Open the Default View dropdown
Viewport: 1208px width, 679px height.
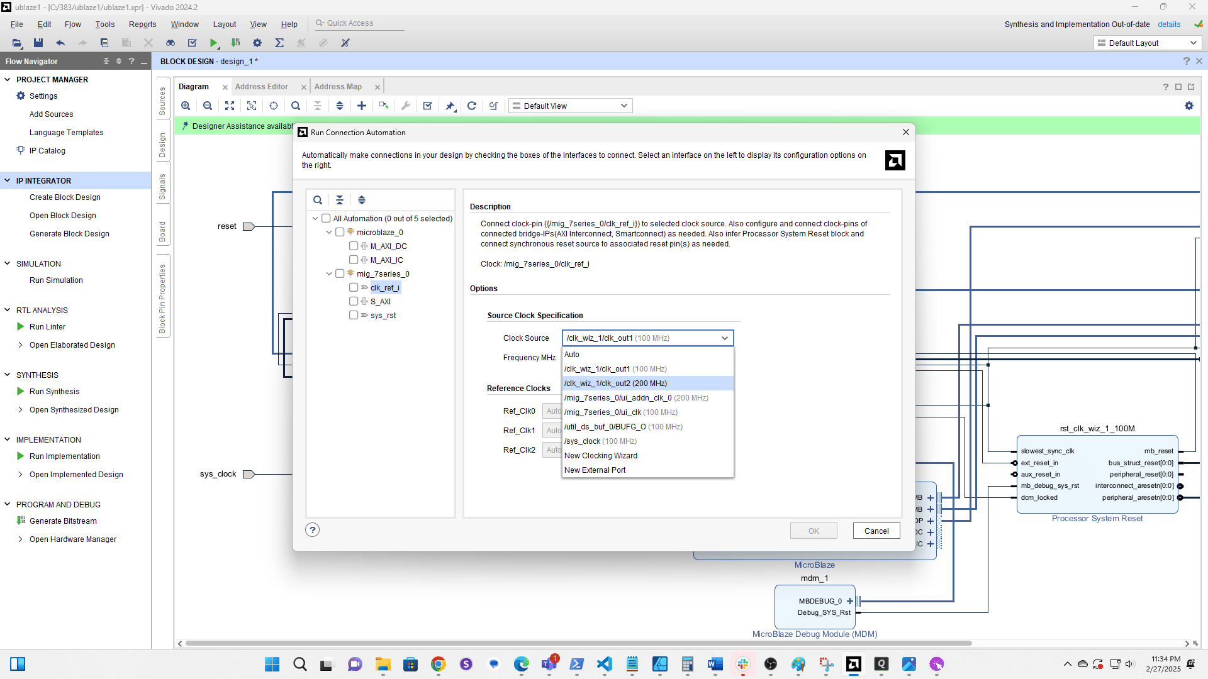570,106
